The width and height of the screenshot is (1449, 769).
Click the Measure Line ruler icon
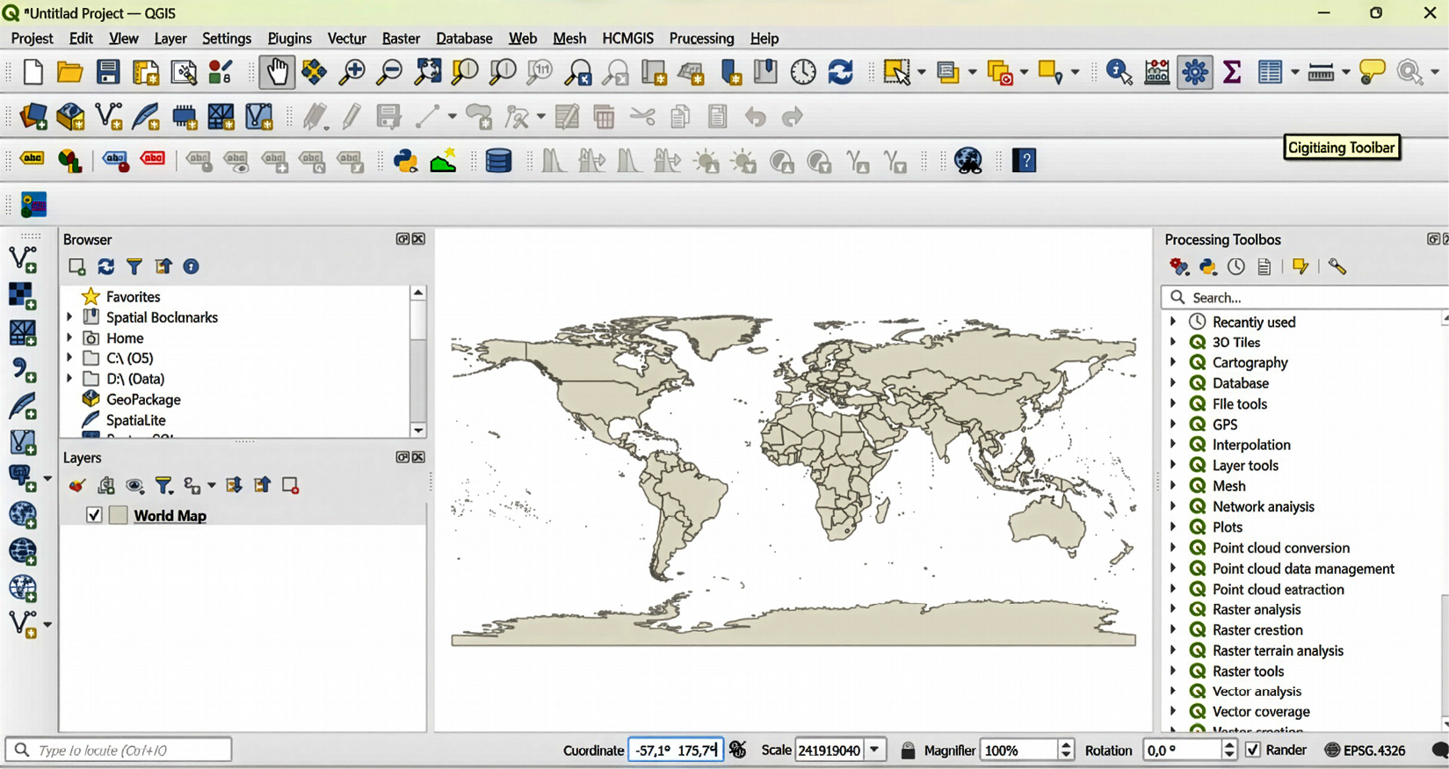1322,72
